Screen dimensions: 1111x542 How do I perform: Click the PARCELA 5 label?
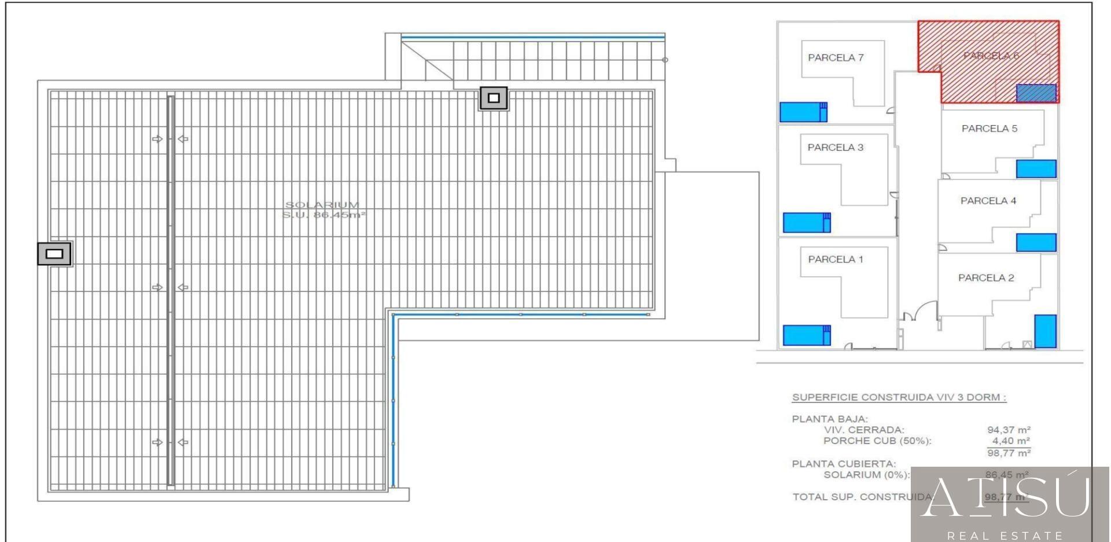tap(989, 129)
